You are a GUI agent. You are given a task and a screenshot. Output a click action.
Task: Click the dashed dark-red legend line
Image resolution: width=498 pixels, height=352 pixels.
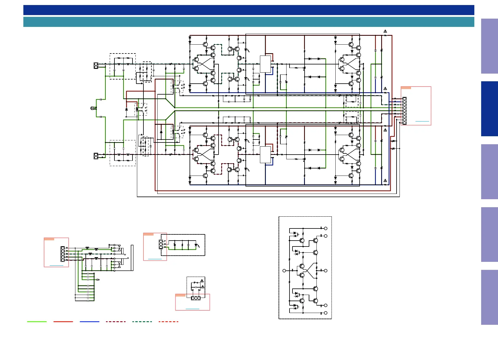pos(116,322)
